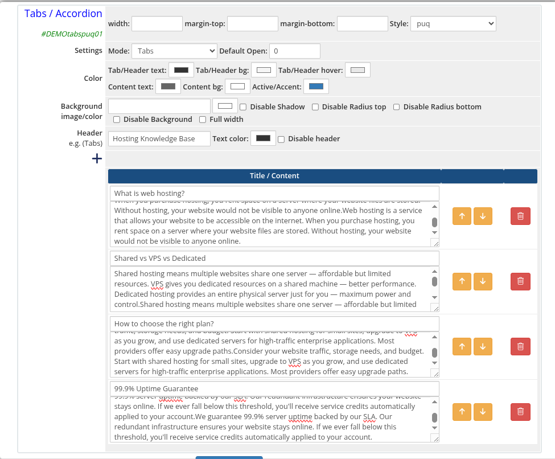Click the plus icon to add a new tab

(96, 158)
